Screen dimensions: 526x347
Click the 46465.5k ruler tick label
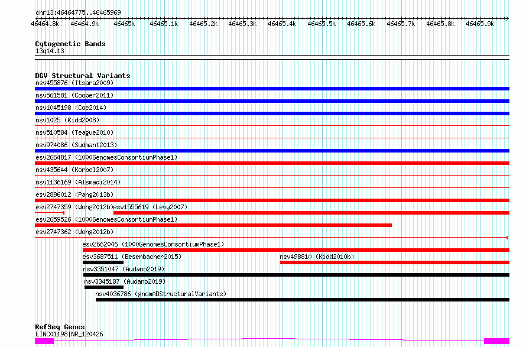click(x=322, y=24)
